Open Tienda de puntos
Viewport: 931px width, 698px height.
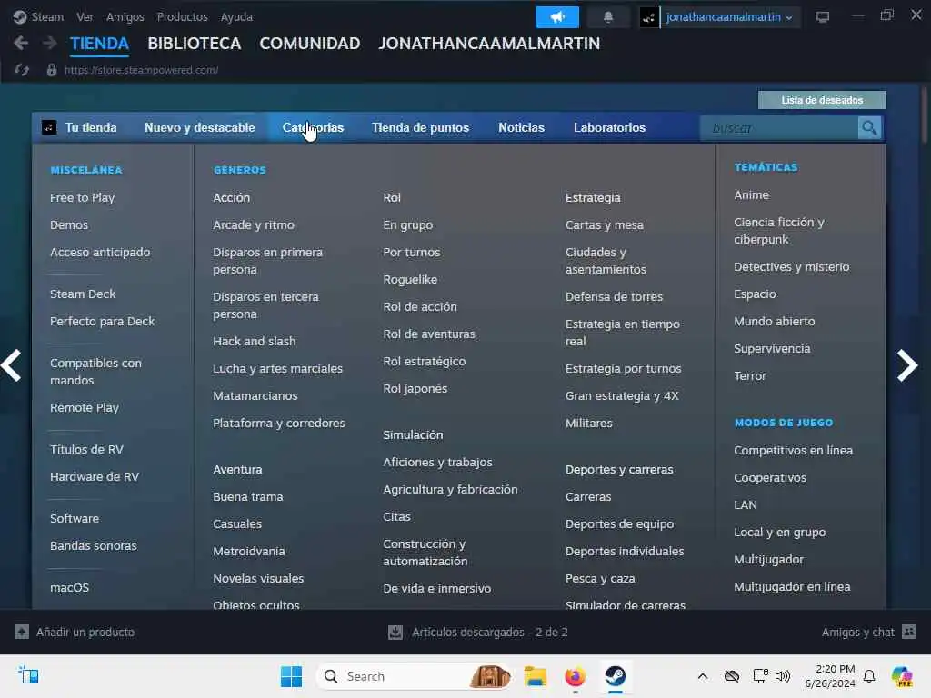[420, 127]
